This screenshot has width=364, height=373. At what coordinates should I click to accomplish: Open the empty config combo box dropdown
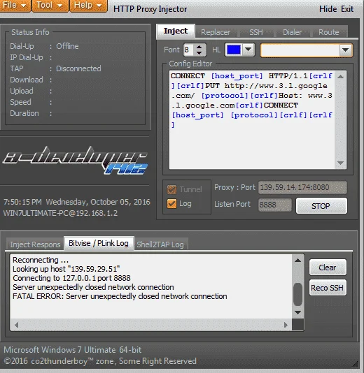[346, 50]
